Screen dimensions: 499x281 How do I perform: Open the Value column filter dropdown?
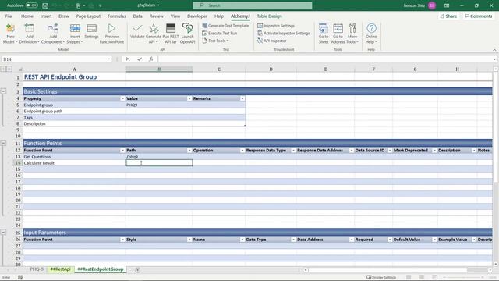(189, 98)
